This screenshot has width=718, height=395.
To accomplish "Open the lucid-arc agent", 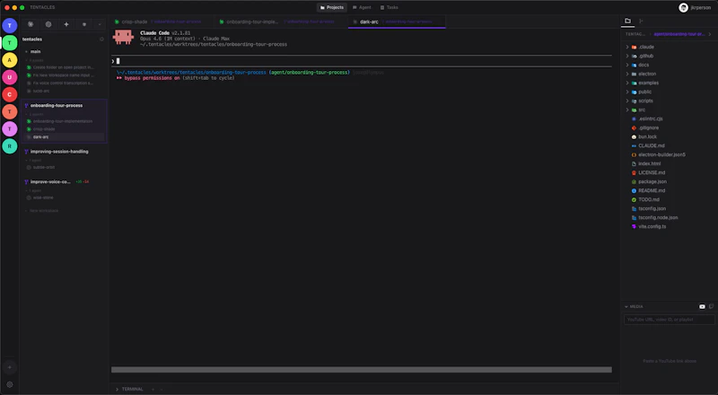I will pos(41,91).
